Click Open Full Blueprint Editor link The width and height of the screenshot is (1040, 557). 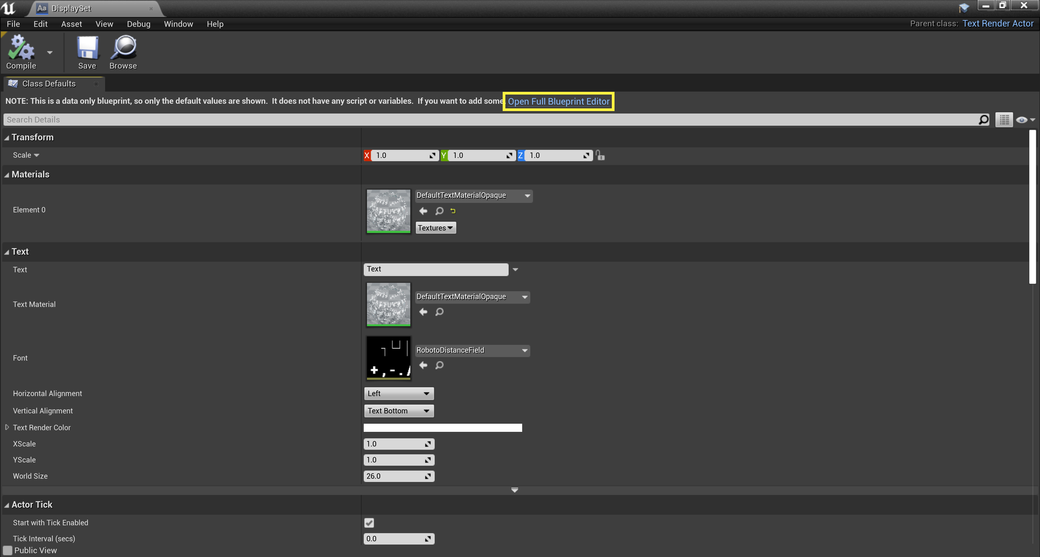coord(558,101)
